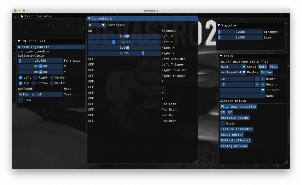Open the Controller index dropdown
This screenshot has width=302, height=185.
97,25
